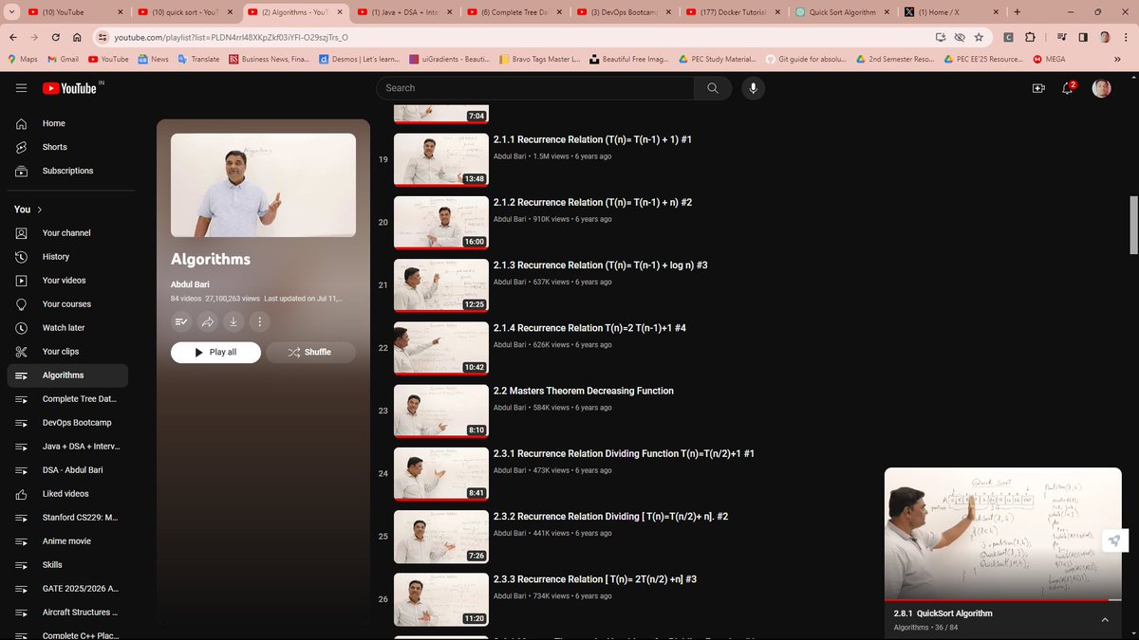This screenshot has width=1139, height=640.
Task: Open Subscriptions in sidebar
Action: coord(67,171)
